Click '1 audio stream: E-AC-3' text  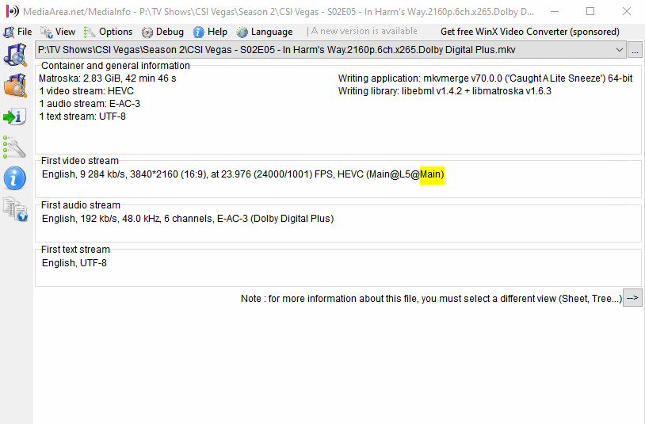click(90, 104)
